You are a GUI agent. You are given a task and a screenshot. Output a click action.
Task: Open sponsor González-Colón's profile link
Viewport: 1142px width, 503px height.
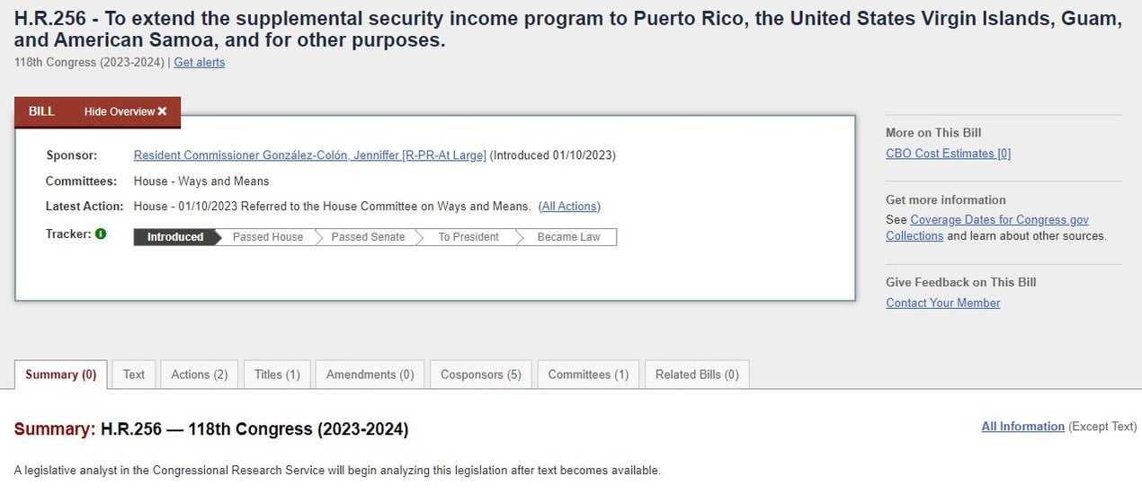point(310,155)
